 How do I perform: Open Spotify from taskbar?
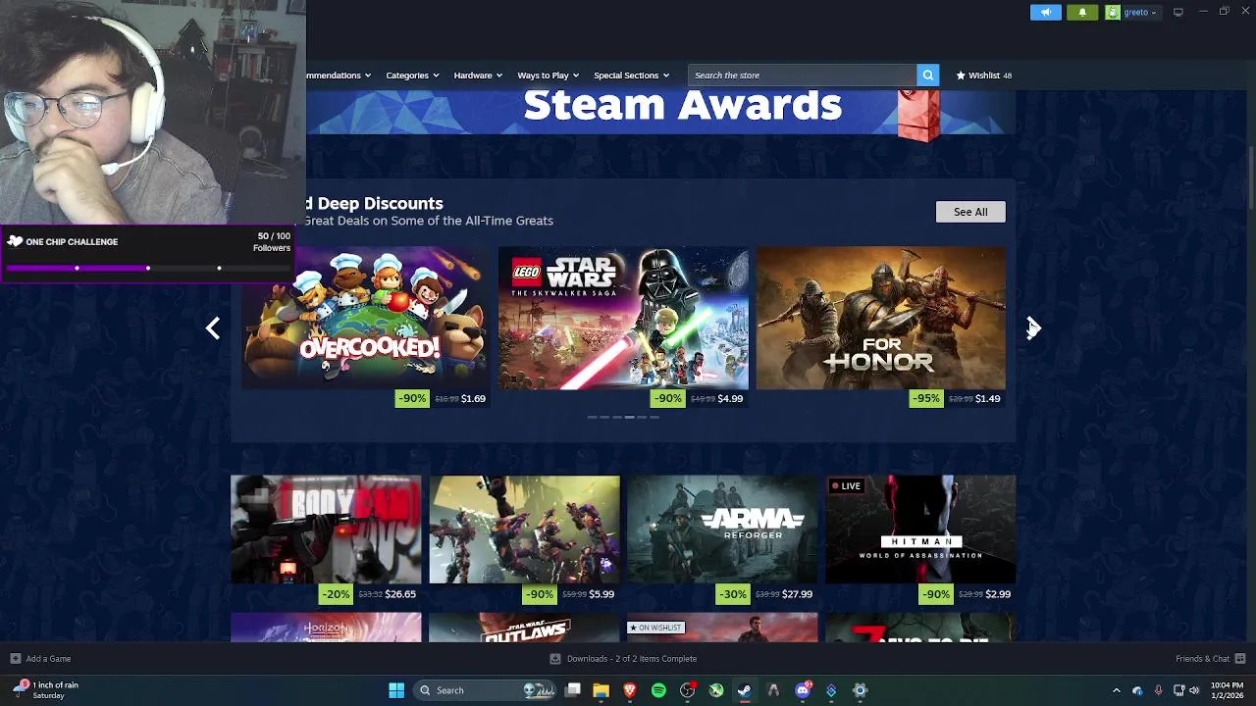[658, 690]
